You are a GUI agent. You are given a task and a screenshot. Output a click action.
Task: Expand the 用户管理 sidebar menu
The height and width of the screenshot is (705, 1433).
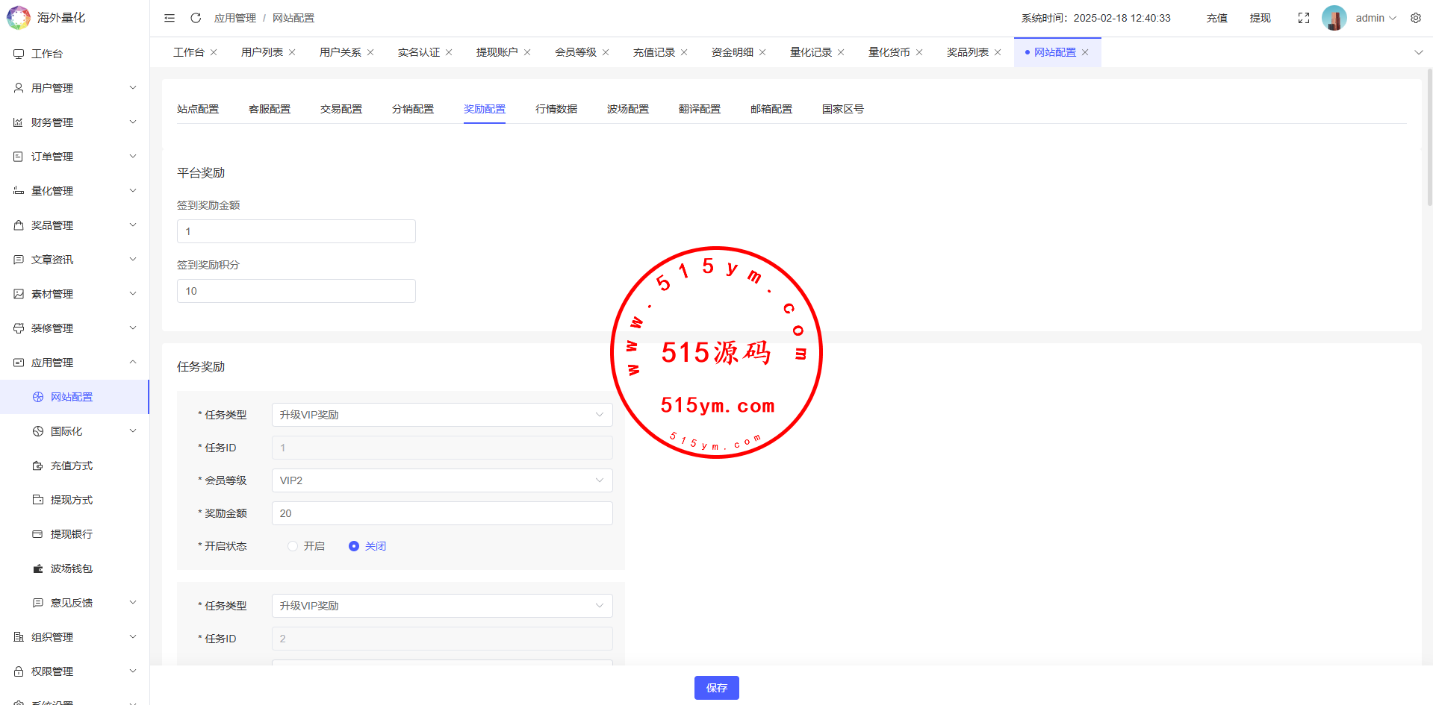pos(75,88)
